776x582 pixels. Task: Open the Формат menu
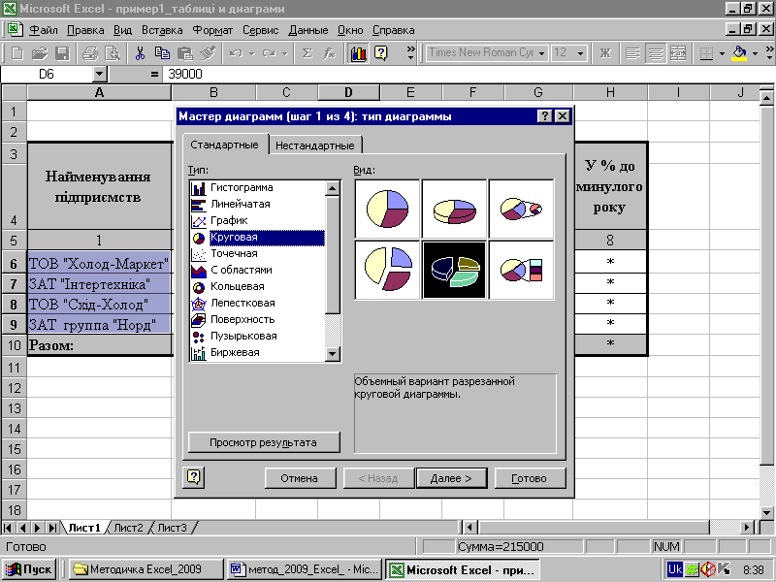(212, 30)
